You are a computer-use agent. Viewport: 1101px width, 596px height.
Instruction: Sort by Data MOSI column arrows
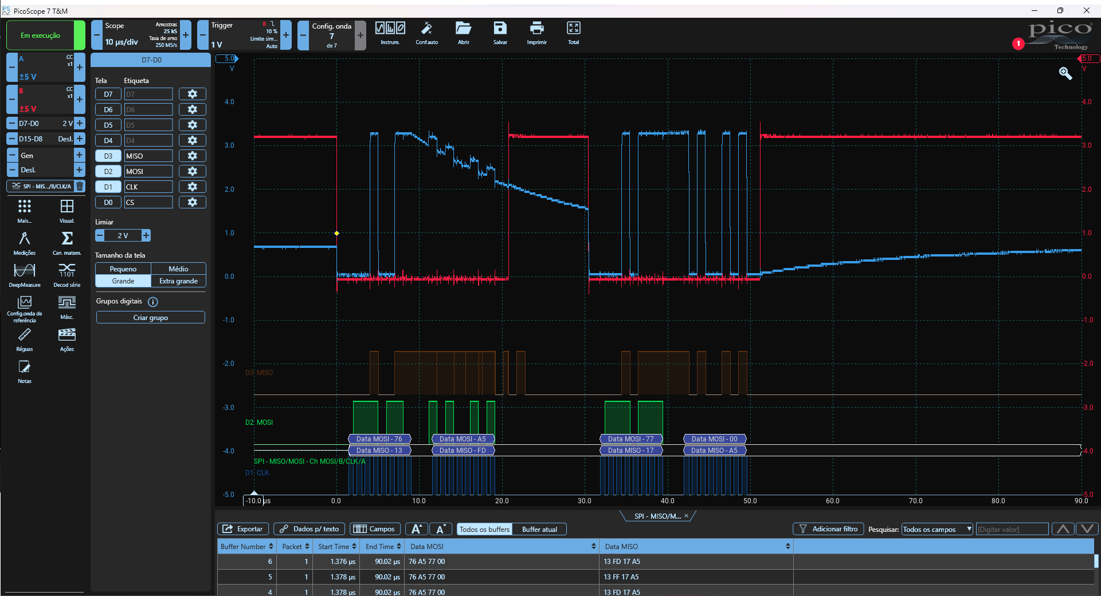click(x=594, y=546)
